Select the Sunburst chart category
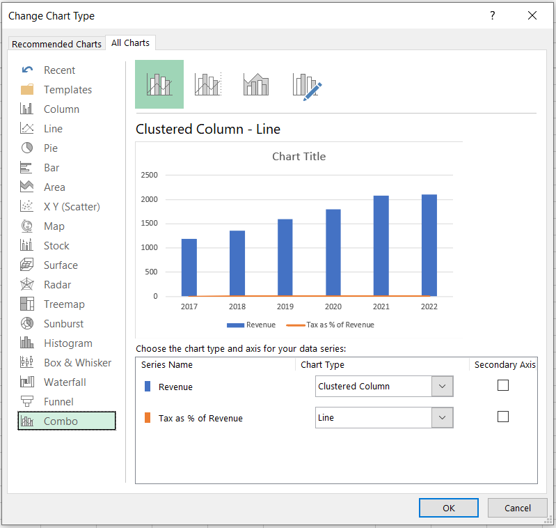The height and width of the screenshot is (528, 556). pos(63,324)
